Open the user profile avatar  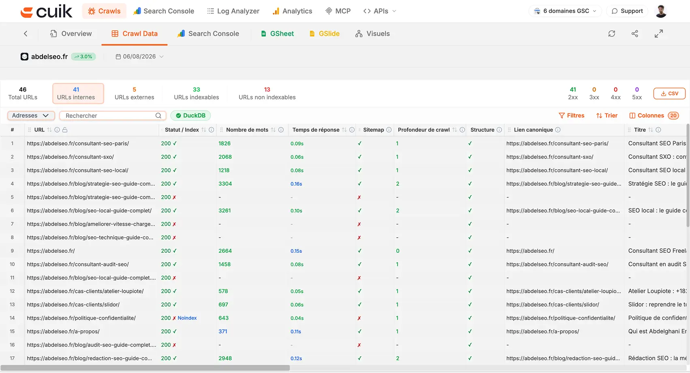661,11
